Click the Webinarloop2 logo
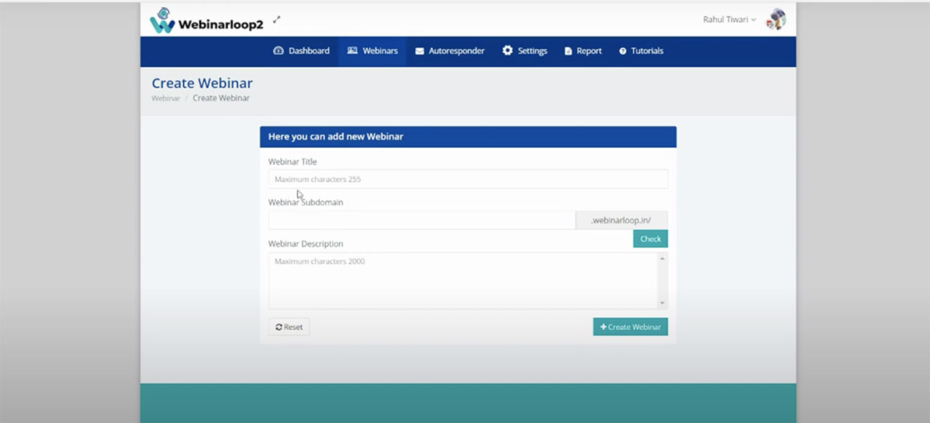 [x=206, y=21]
